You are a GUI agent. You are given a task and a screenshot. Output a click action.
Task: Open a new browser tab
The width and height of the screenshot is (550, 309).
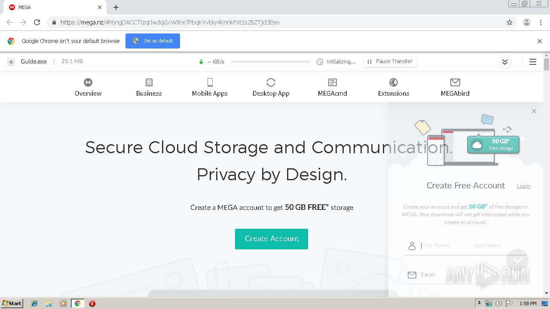click(116, 7)
